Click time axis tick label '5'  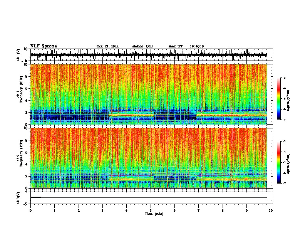coord(151,211)
